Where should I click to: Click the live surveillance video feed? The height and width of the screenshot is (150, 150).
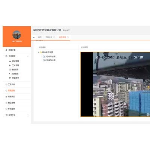[x=115, y=84]
